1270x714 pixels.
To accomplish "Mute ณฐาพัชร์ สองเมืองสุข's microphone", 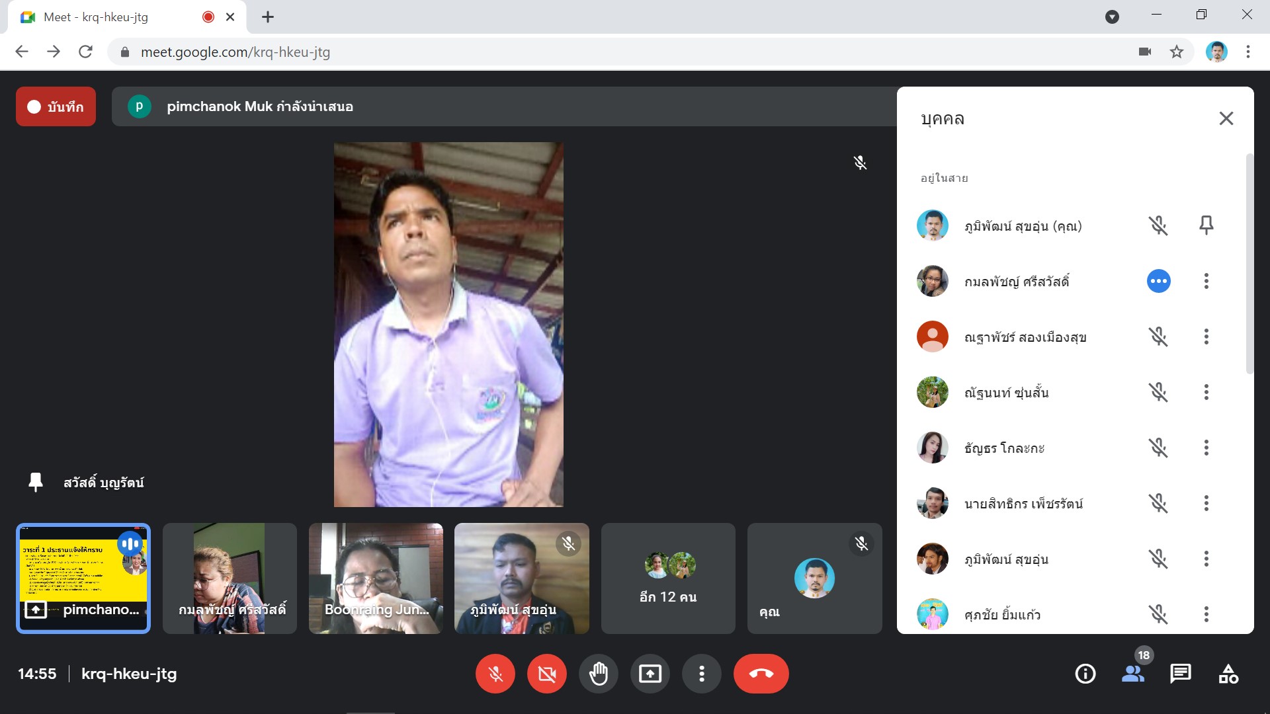I will (x=1158, y=337).
